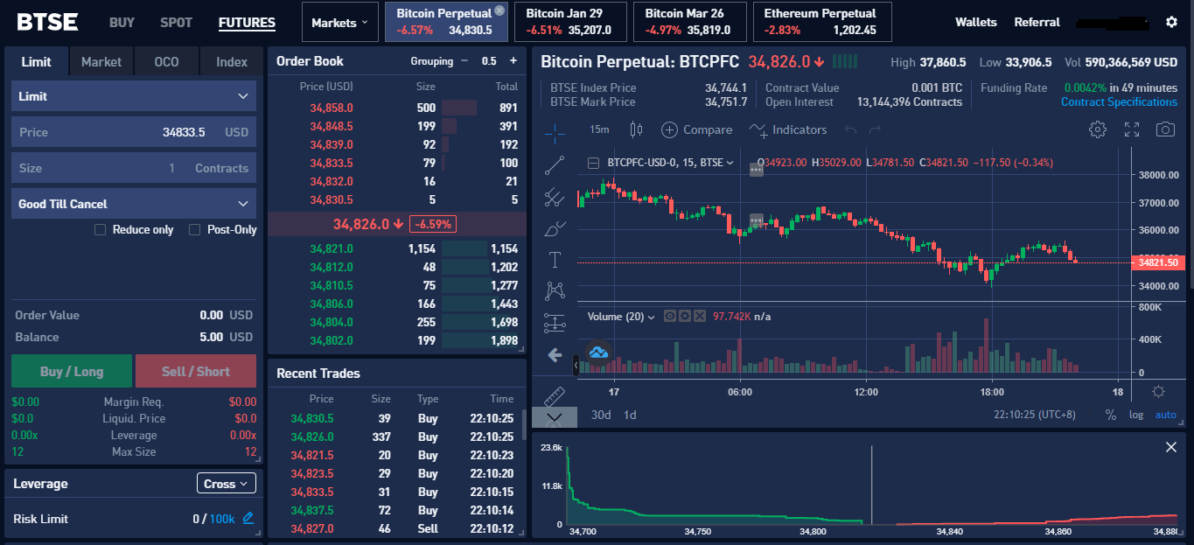Image resolution: width=1194 pixels, height=545 pixels.
Task: Open the Markets dropdown
Action: (x=339, y=23)
